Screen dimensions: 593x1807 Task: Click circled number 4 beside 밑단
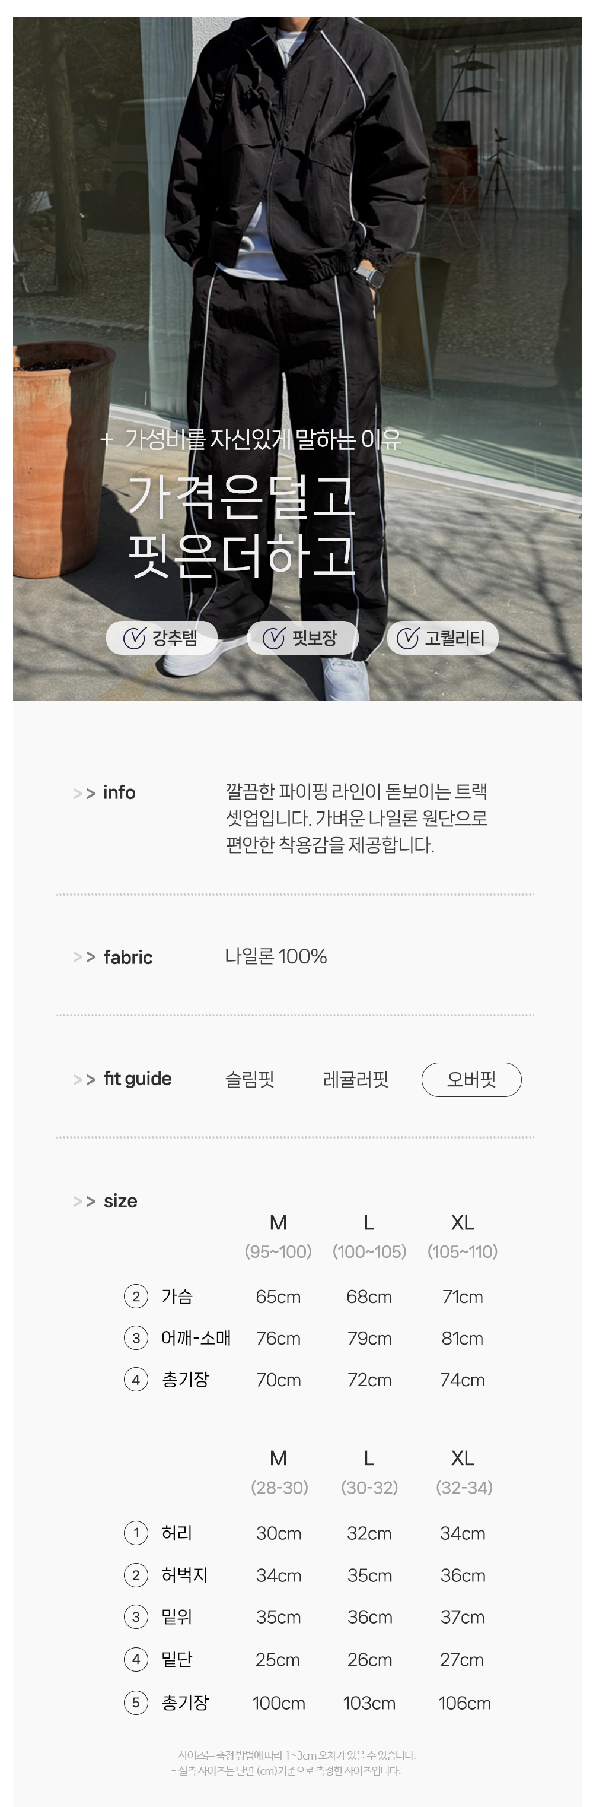(x=136, y=1659)
